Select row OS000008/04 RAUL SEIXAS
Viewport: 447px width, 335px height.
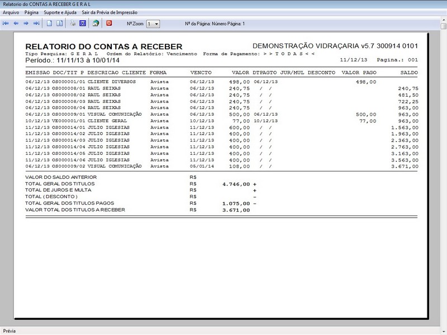[221, 108]
